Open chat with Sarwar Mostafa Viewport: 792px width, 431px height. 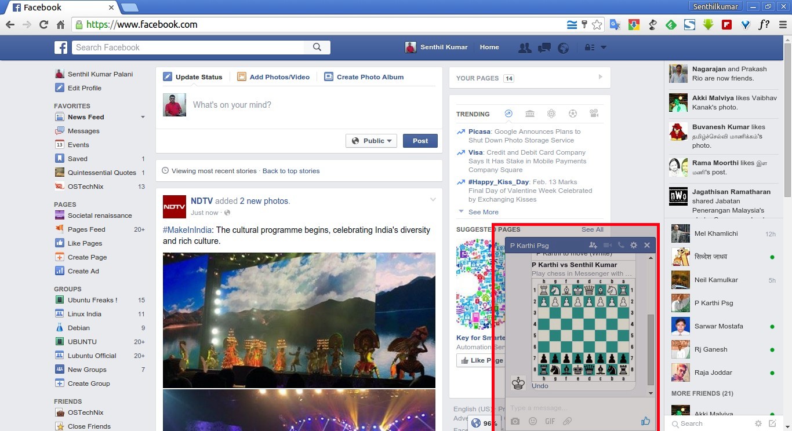[x=724, y=326]
